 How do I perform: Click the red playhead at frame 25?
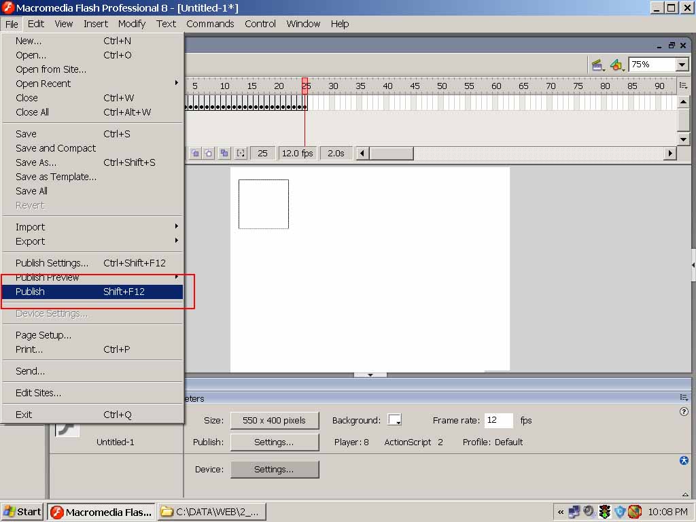(305, 86)
